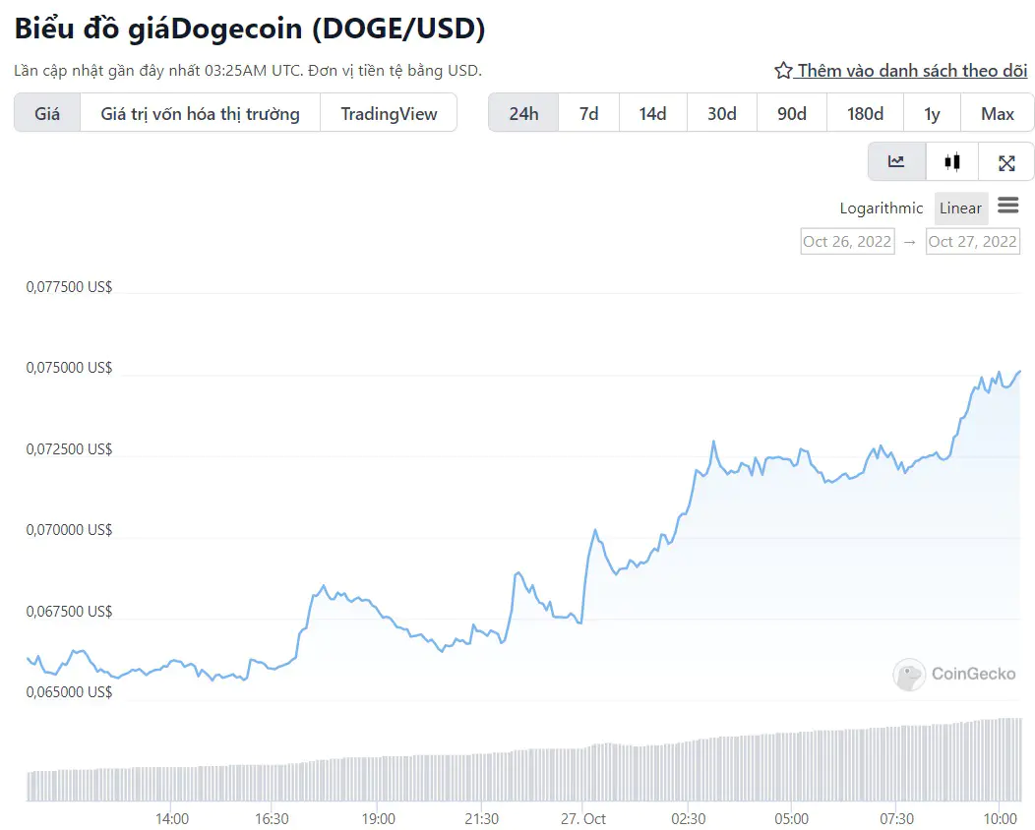Select the Giá tab
The image size is (1035, 830).
(47, 113)
